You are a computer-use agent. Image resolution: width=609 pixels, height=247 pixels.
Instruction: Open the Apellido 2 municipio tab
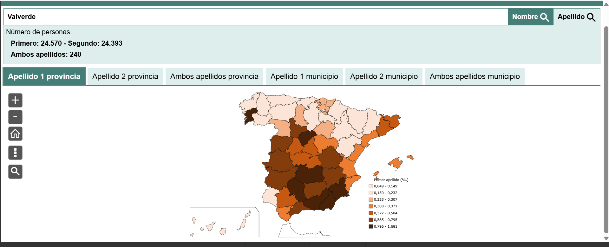click(x=384, y=76)
